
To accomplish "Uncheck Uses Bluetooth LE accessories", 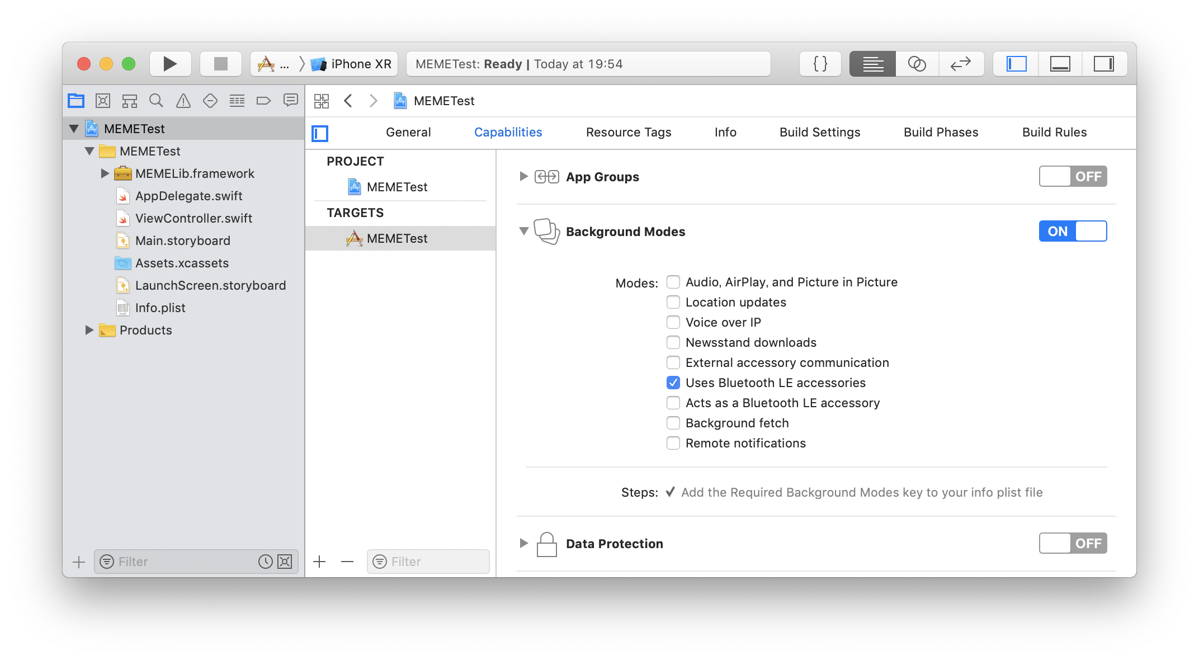I will (673, 383).
